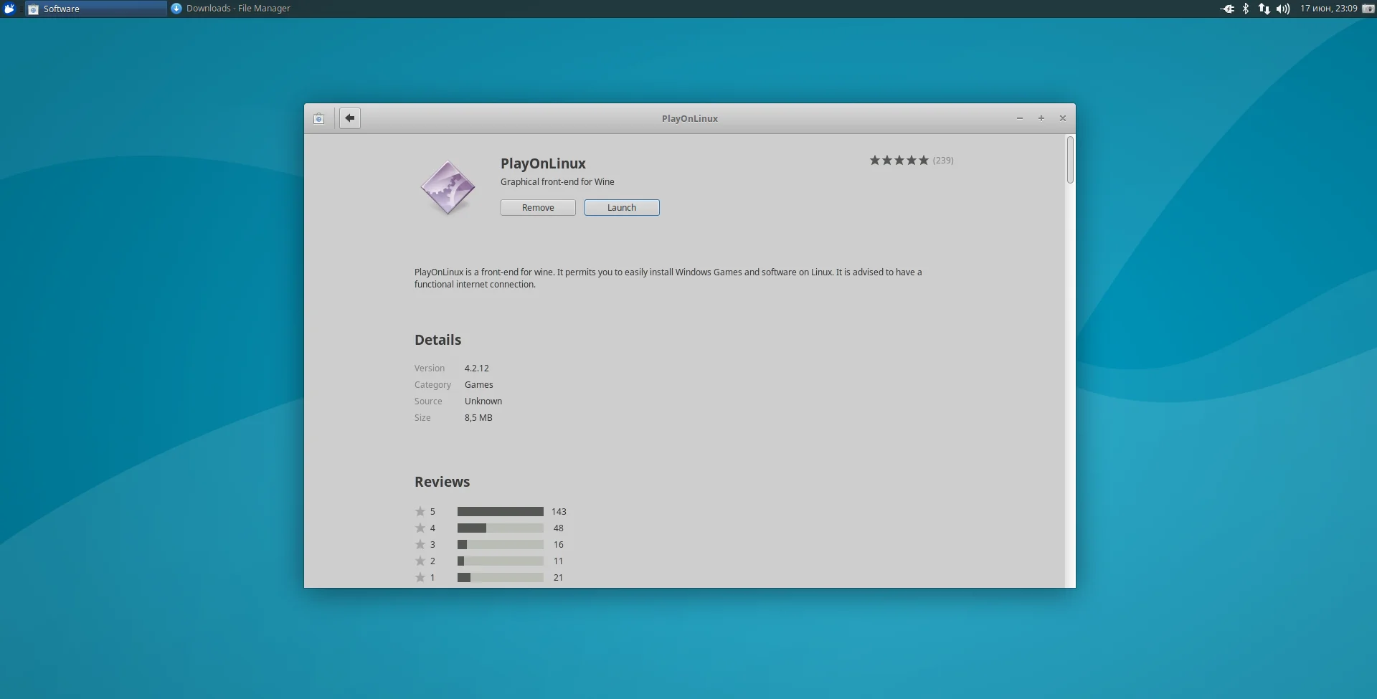Click the 5-star review row star
This screenshot has height=699, width=1377.
pos(420,511)
